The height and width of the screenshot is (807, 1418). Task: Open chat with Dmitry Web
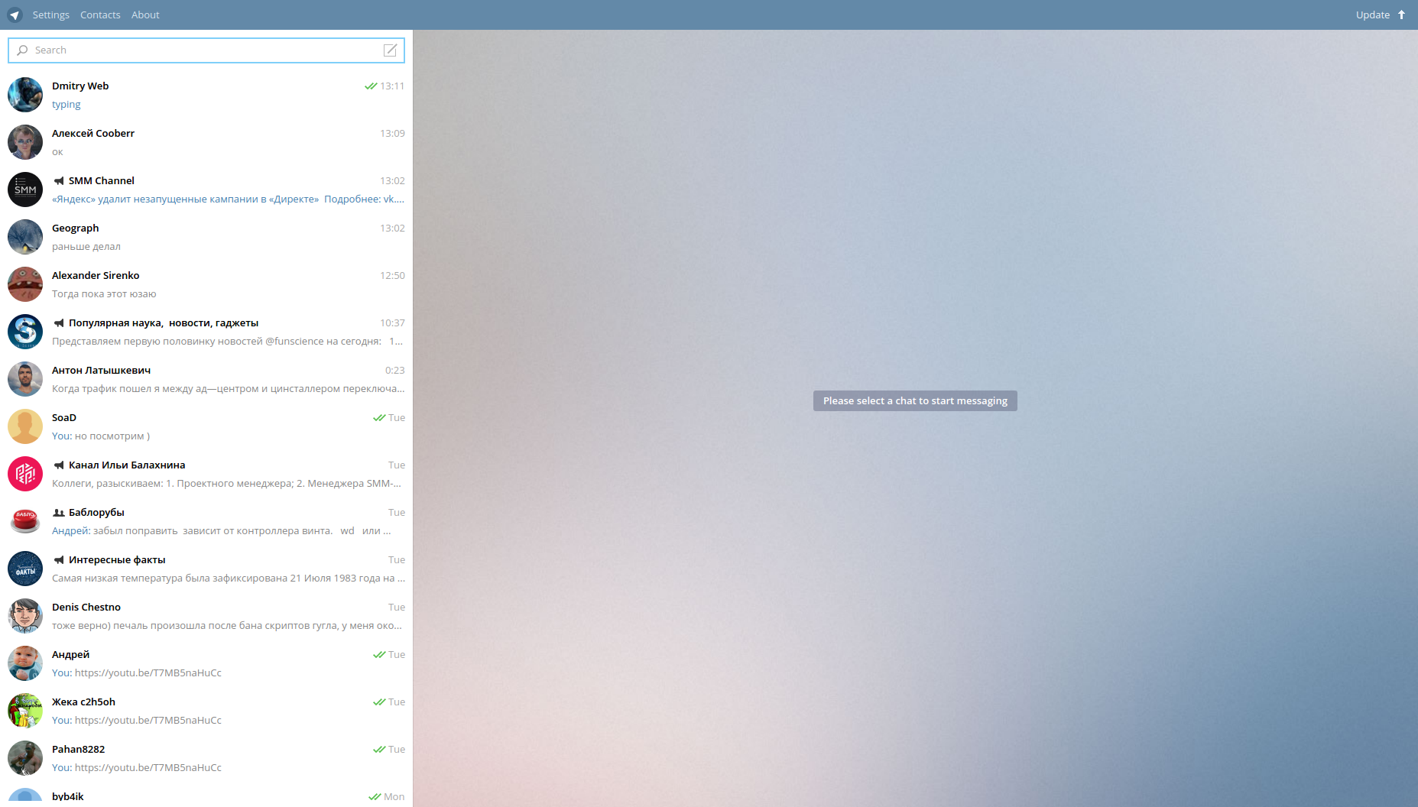[206, 95]
